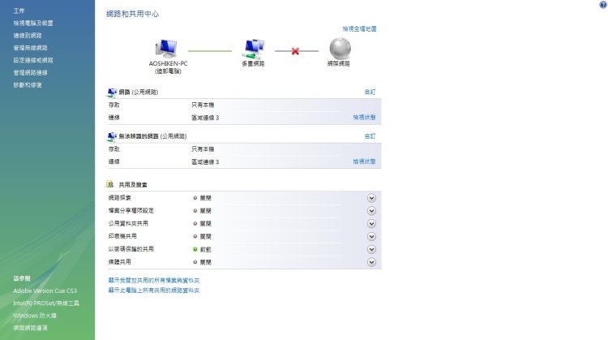Click the 公用資料夾共用 status 關閉
This screenshot has width=608, height=340.
(206, 224)
